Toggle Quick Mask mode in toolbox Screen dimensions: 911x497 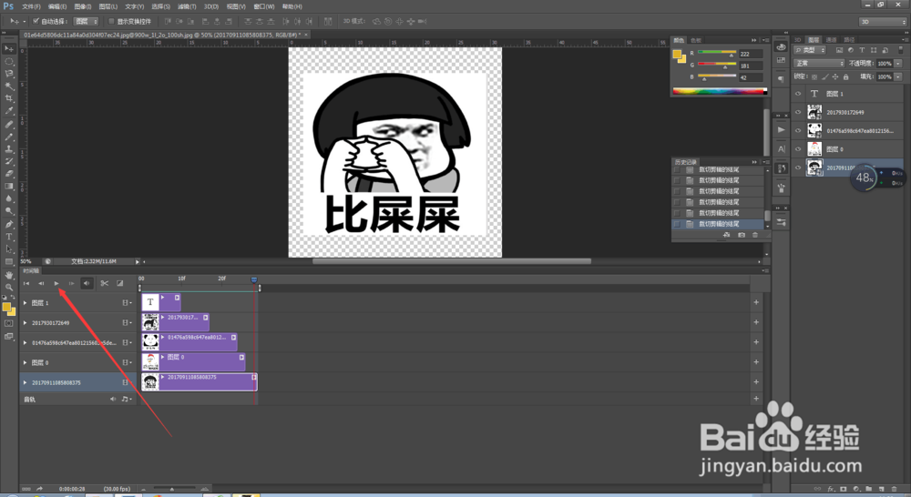[9, 323]
